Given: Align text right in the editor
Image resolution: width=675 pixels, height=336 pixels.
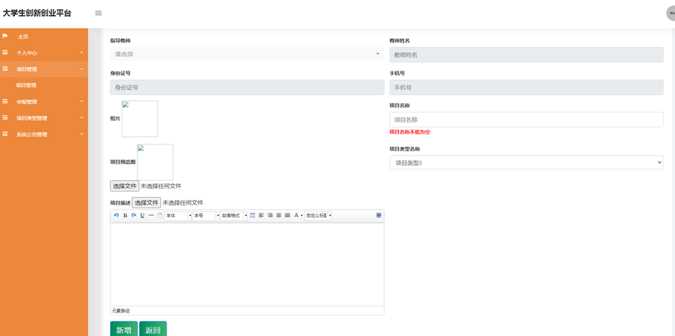Looking at the screenshot, I should (270, 215).
